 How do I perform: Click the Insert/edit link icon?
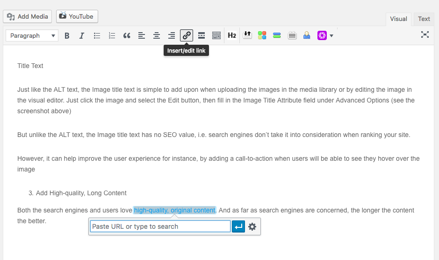point(187,35)
